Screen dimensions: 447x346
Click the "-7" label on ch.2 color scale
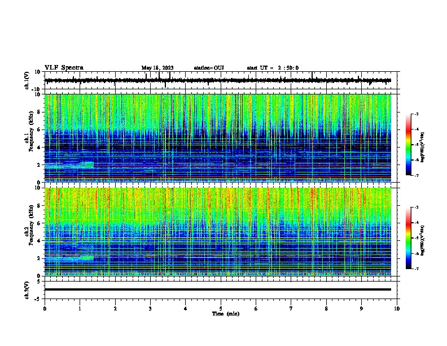[417, 269]
